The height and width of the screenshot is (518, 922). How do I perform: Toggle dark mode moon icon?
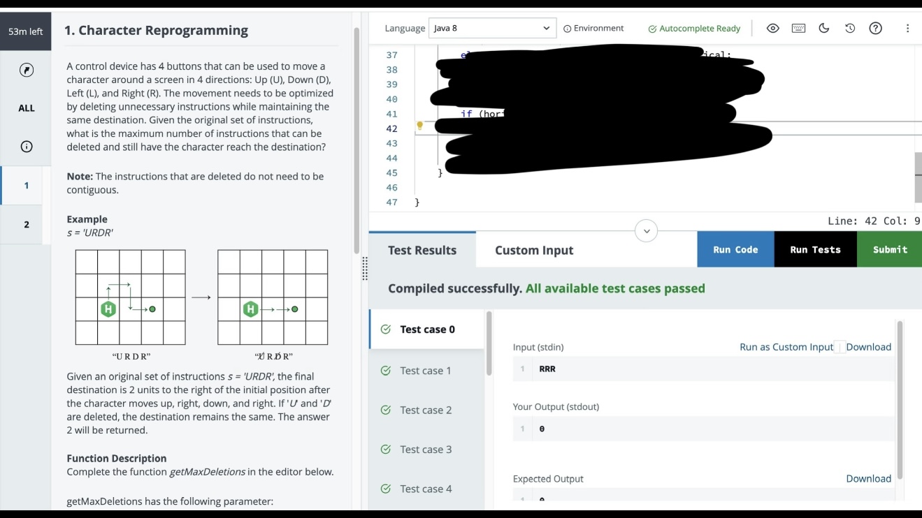(x=824, y=29)
